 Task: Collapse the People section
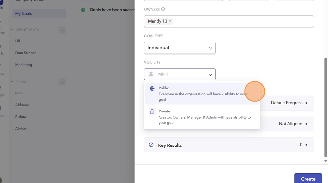coord(12,82)
